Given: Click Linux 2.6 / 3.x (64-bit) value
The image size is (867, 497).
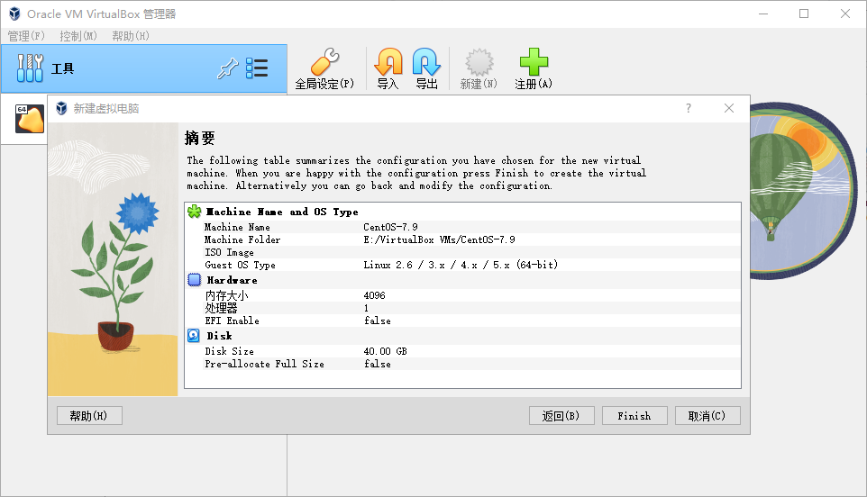Looking at the screenshot, I should pyautogui.click(x=461, y=265).
